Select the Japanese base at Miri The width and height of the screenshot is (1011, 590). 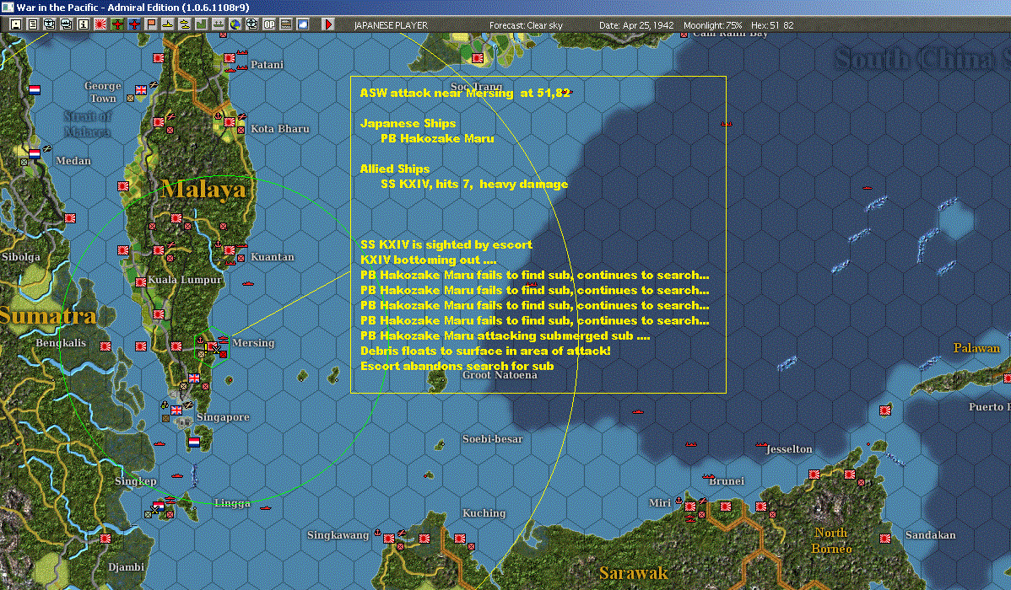pyautogui.click(x=690, y=507)
